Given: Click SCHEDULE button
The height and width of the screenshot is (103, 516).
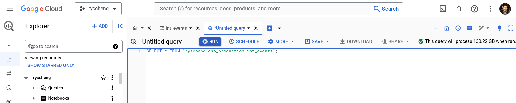Looking at the screenshot, I should (244, 41).
